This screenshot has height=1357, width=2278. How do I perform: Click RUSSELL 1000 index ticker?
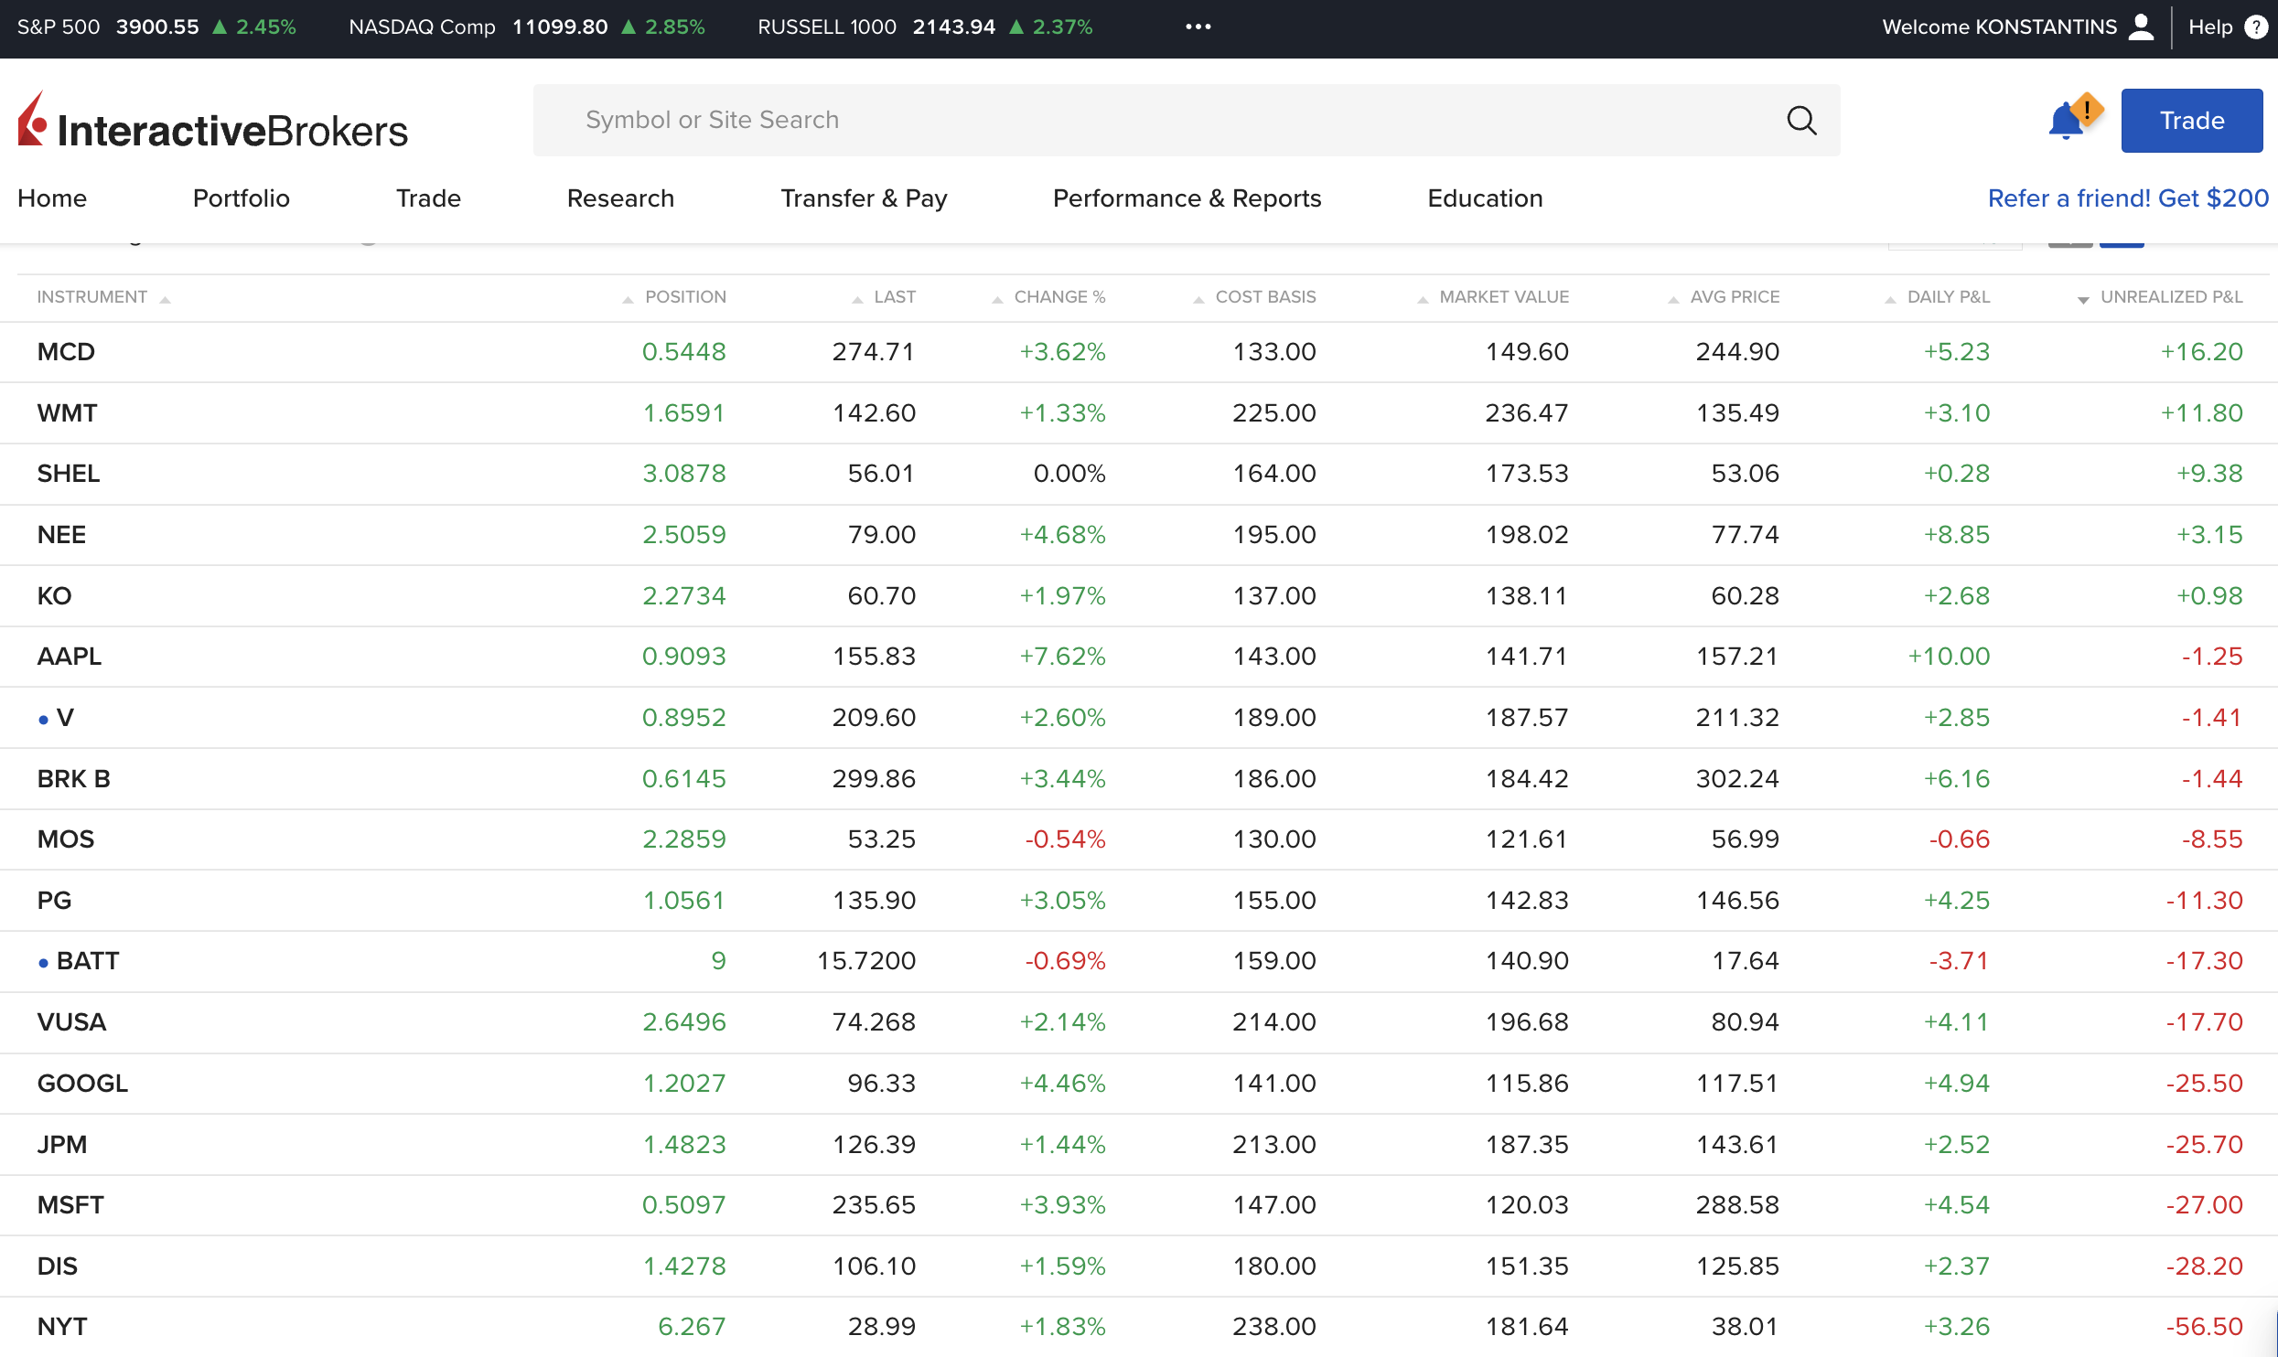[x=925, y=27]
